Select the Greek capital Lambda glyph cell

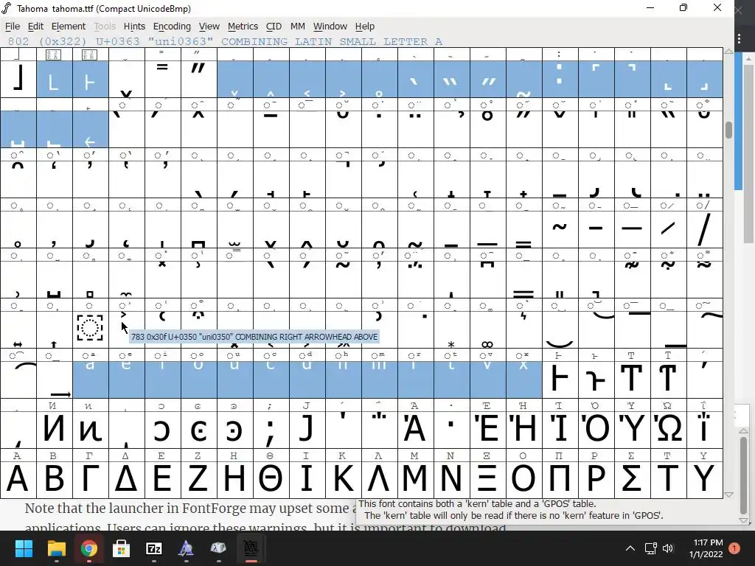point(380,478)
